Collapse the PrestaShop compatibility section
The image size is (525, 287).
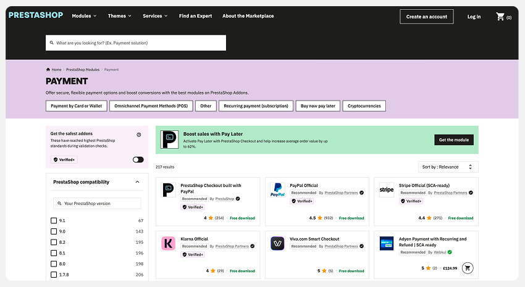(137, 182)
